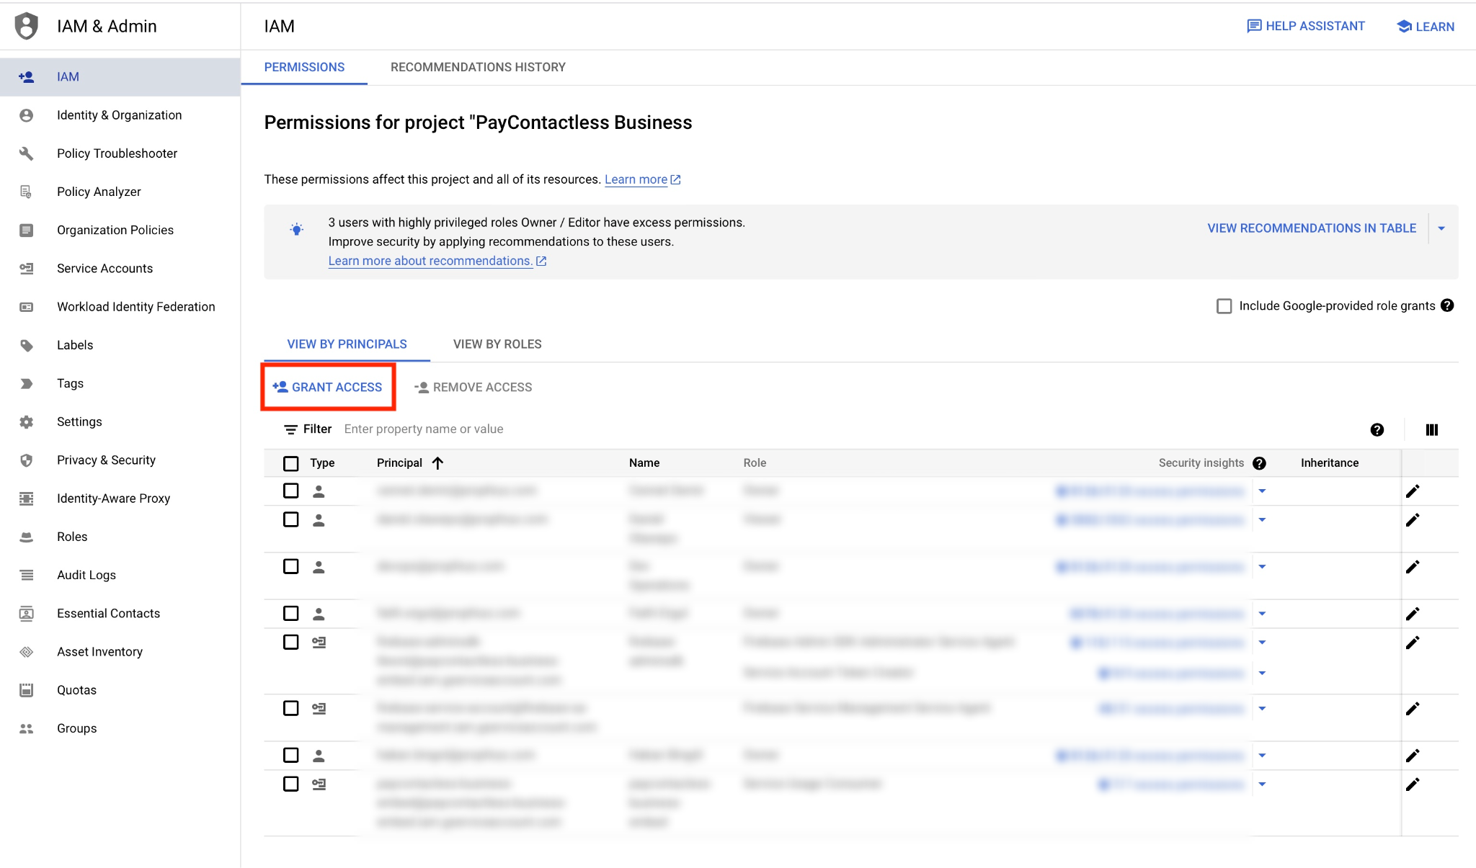Click the column display options icon
Screen dimensions: 1476x868
pyautogui.click(x=1431, y=430)
